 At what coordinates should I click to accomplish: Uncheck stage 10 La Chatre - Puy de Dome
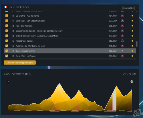(x=7, y=16)
